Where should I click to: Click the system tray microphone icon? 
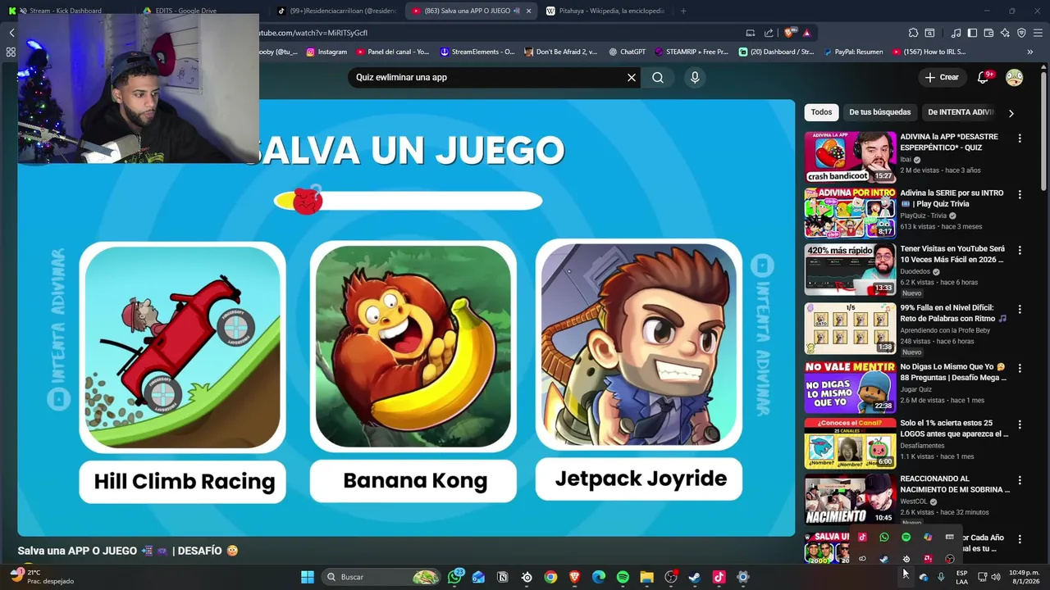point(941,577)
